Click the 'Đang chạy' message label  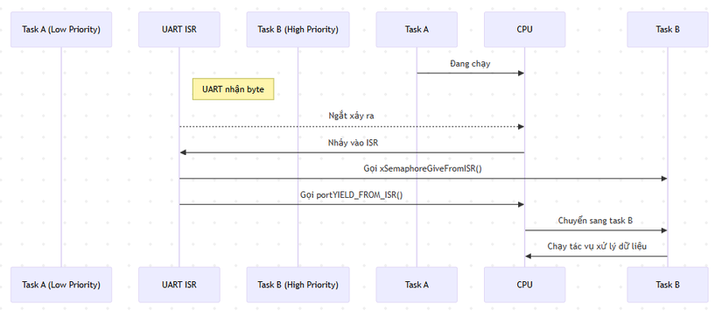coord(470,64)
